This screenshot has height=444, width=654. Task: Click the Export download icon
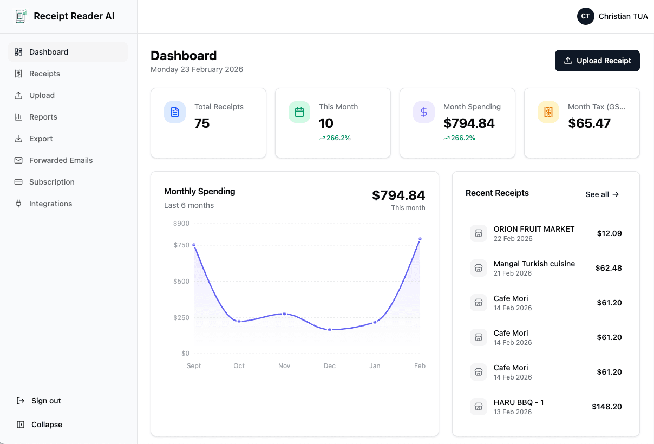click(18, 139)
